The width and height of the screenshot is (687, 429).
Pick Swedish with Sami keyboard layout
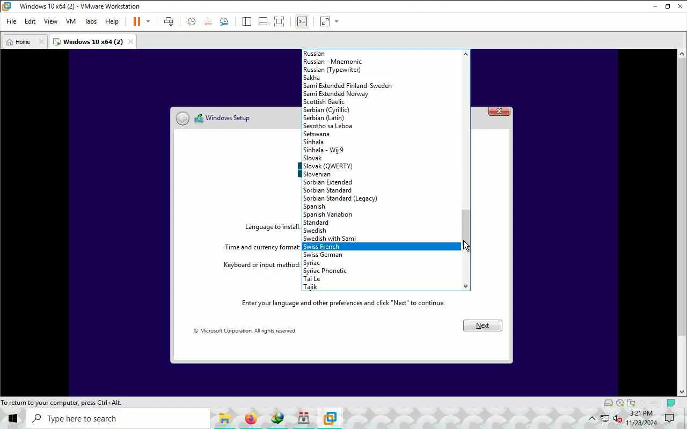click(381, 239)
